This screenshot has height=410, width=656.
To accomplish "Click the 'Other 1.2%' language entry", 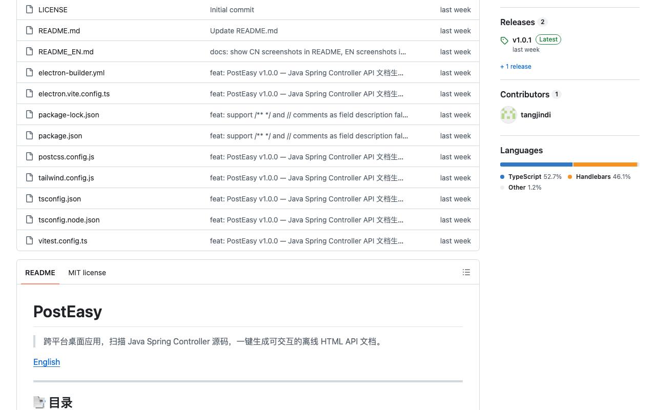I will (x=521, y=188).
